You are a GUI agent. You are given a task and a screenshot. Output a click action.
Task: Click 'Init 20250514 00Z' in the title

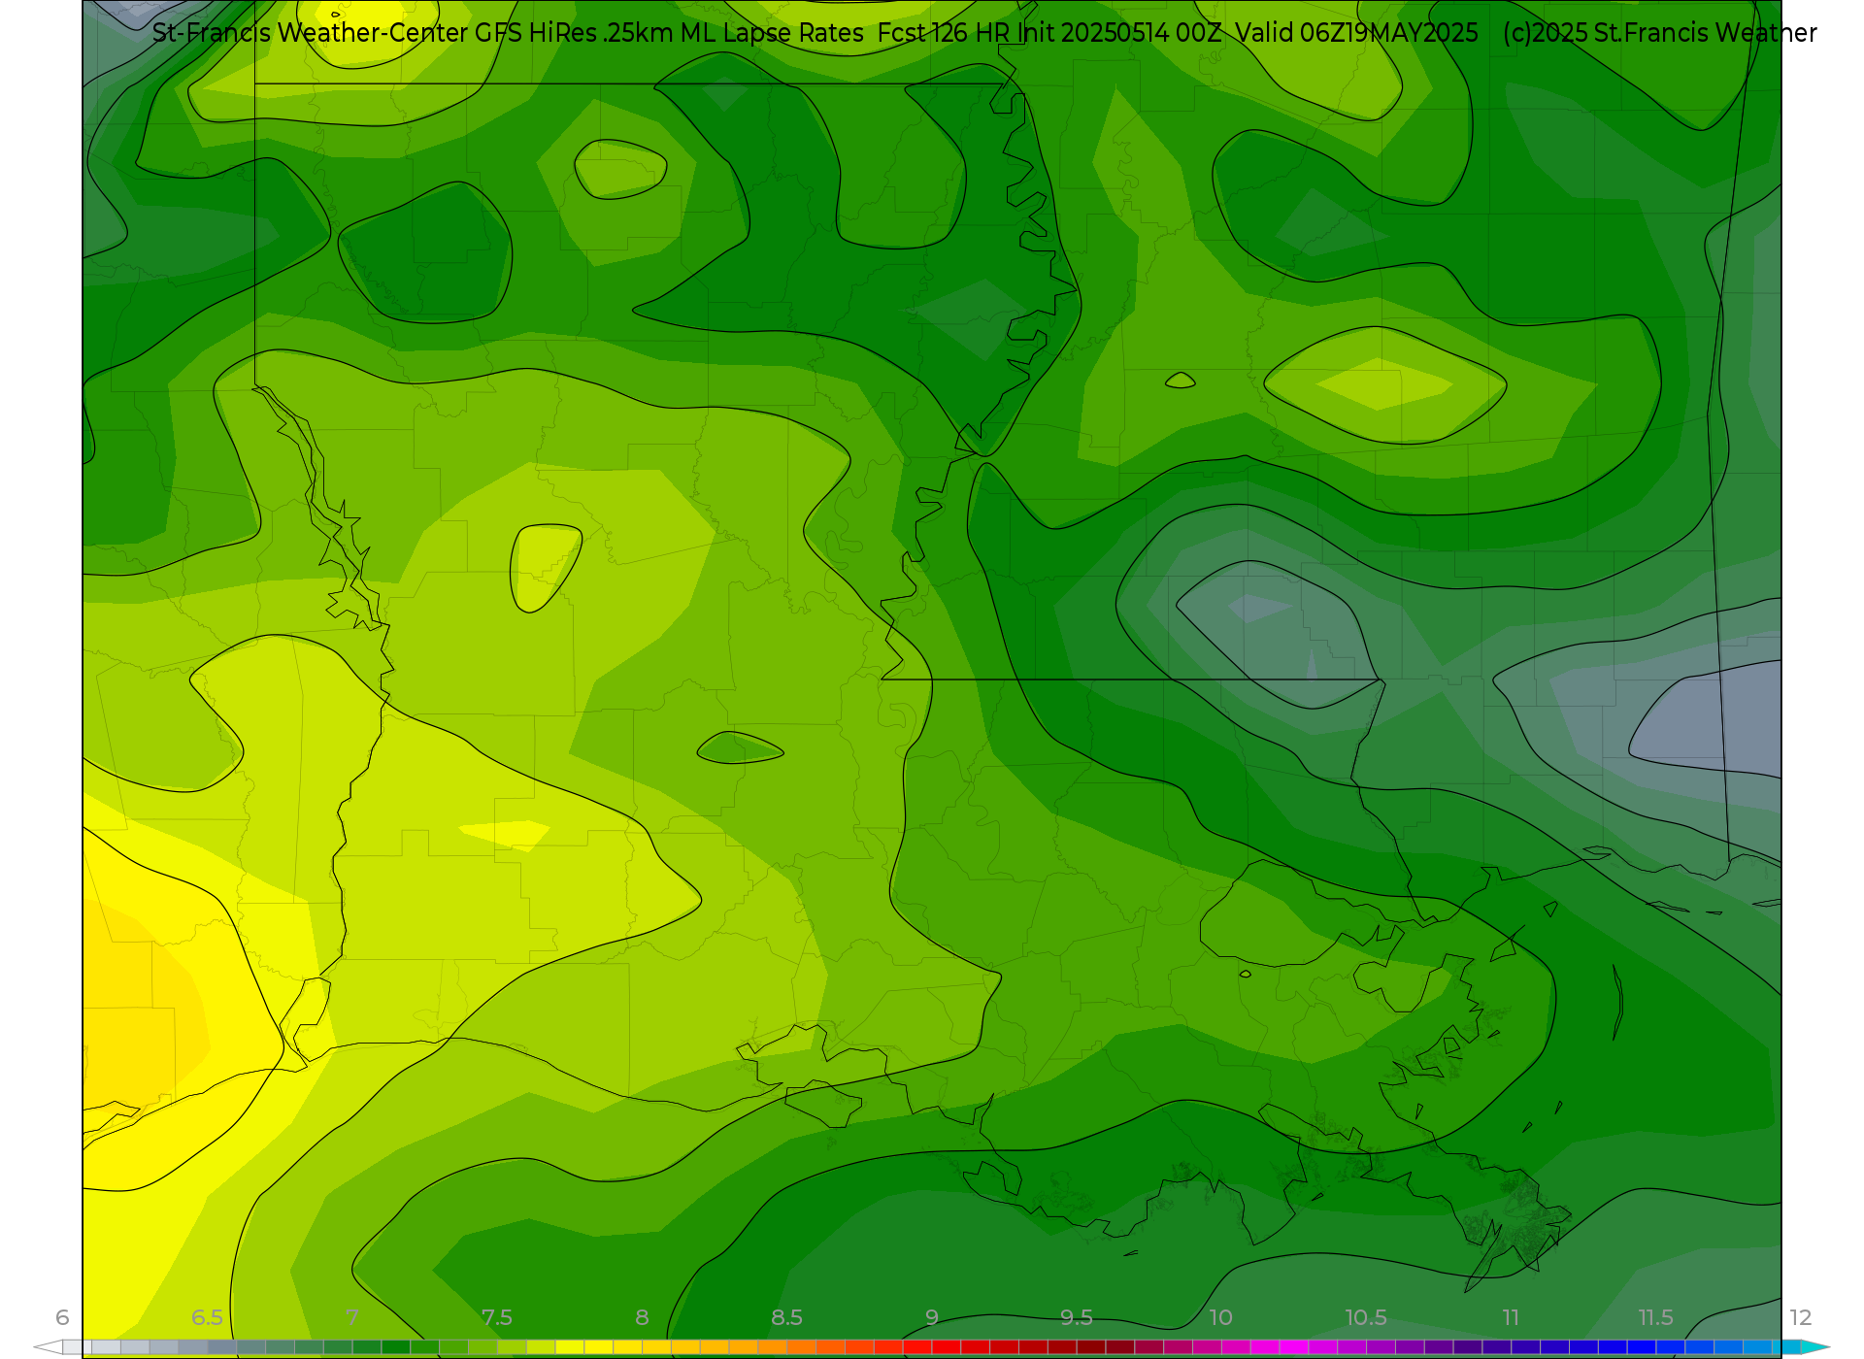[x=1119, y=33]
